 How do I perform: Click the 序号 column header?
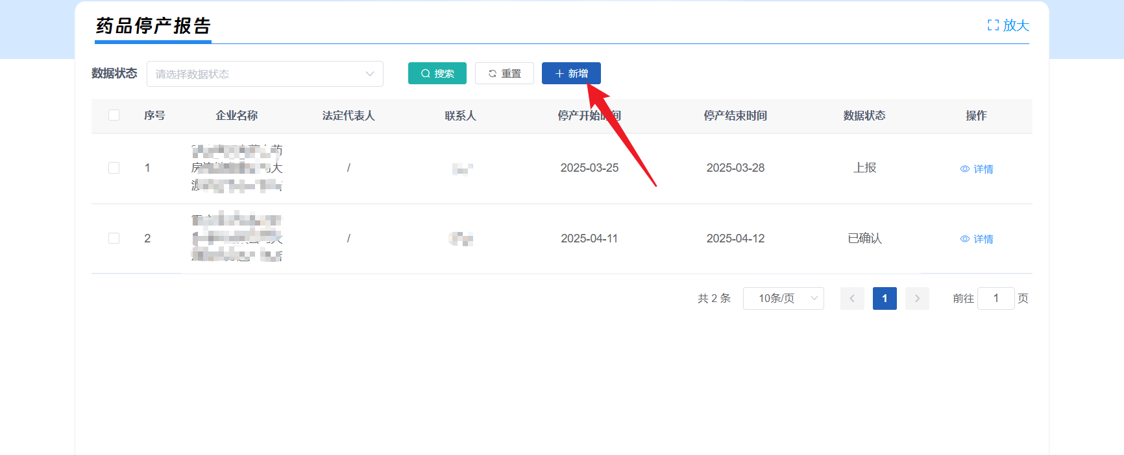click(154, 115)
